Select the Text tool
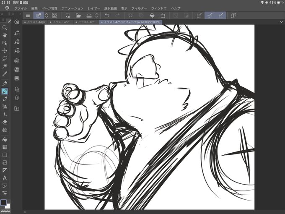285x214 pixels. [x=5, y=178]
